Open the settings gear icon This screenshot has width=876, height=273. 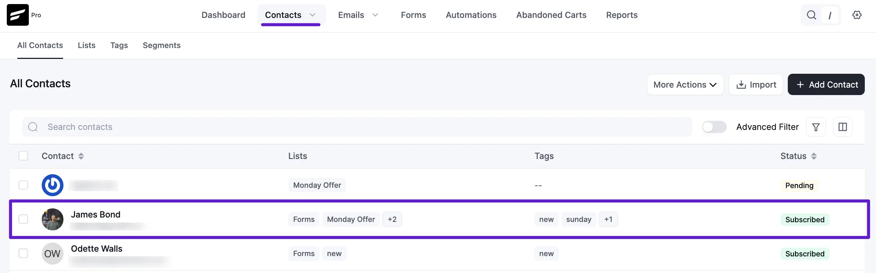857,15
